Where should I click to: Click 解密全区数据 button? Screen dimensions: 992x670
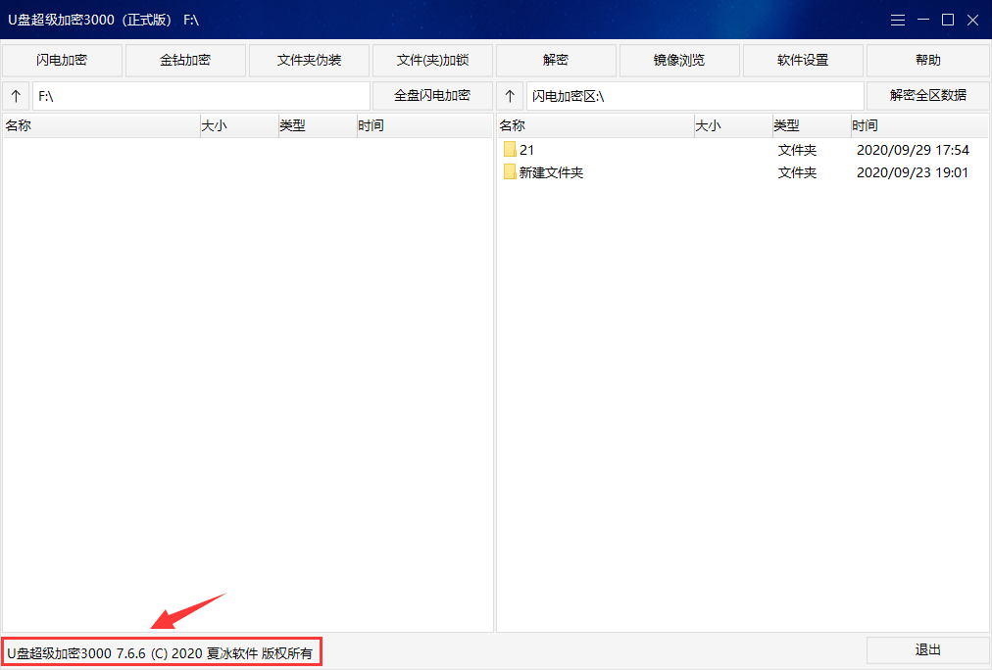click(x=927, y=95)
